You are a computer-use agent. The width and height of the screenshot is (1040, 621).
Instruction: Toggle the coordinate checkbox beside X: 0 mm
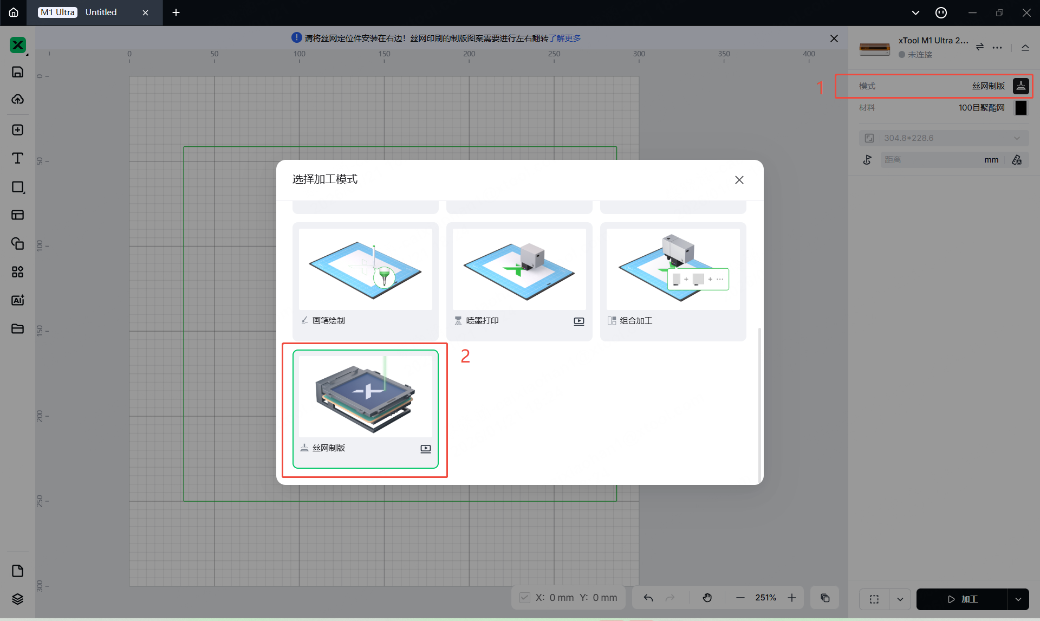pyautogui.click(x=524, y=598)
